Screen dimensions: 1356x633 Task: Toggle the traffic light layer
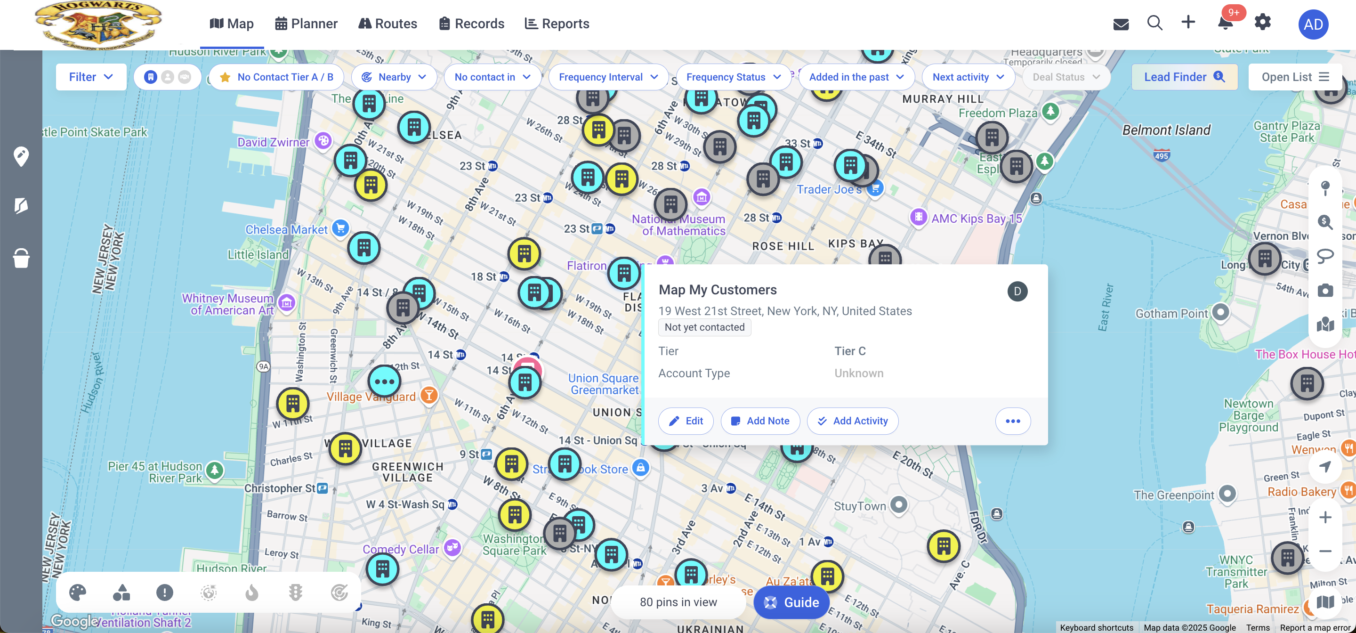coord(295,592)
